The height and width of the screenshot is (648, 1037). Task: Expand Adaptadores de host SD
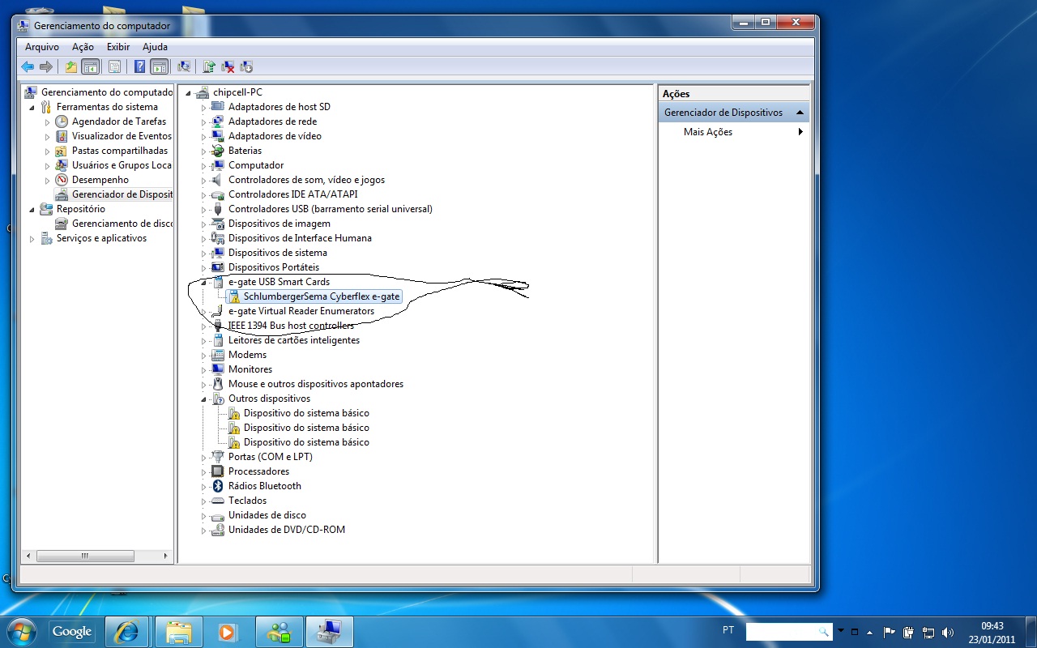point(204,107)
